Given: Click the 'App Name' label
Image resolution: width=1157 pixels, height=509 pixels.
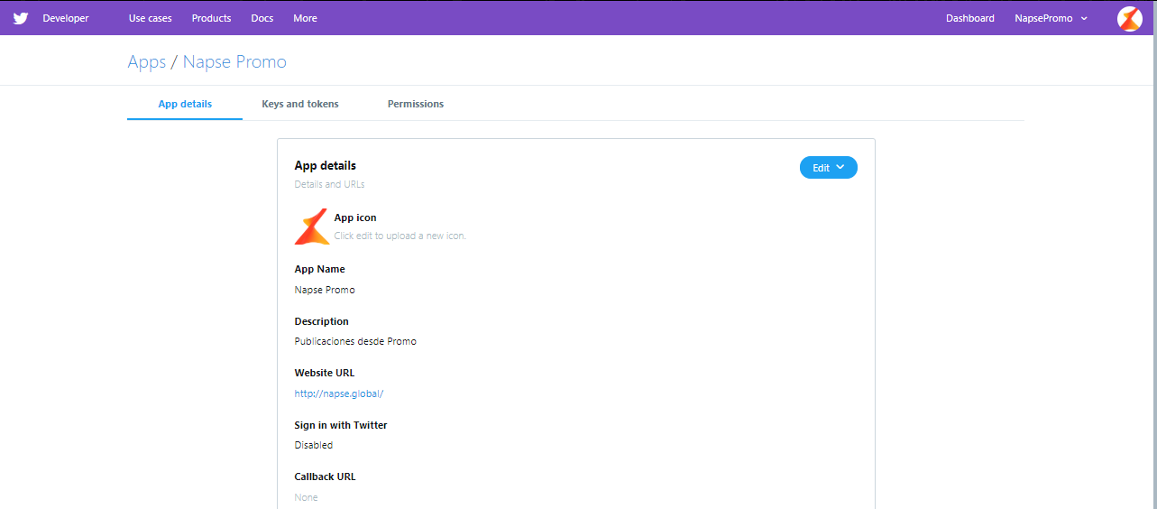Looking at the screenshot, I should click(320, 269).
